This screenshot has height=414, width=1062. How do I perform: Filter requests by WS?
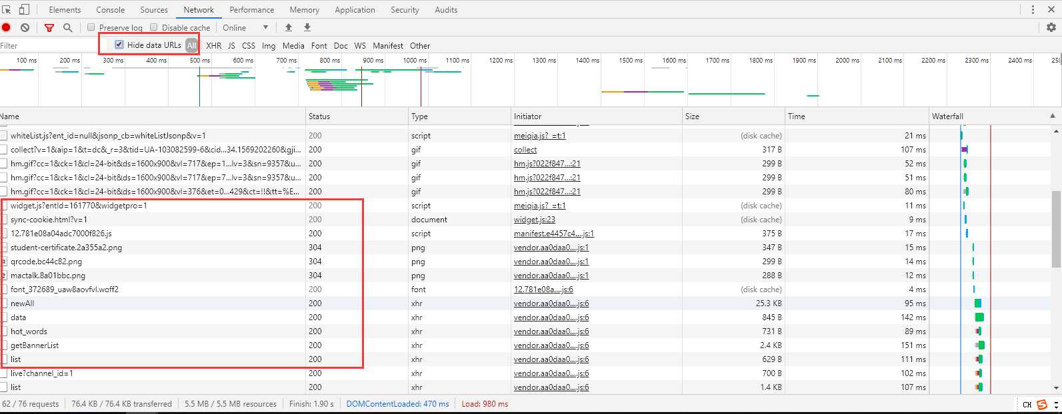click(360, 45)
